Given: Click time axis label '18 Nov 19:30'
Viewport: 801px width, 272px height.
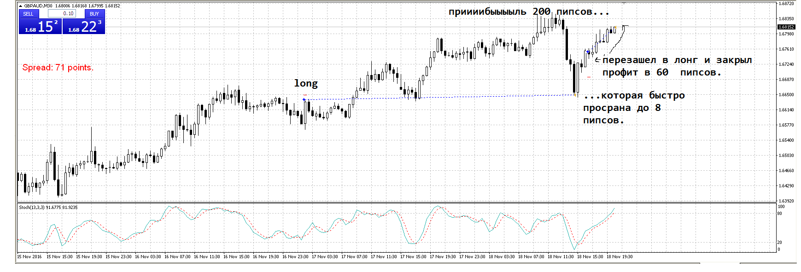Looking at the screenshot, I should point(620,257).
